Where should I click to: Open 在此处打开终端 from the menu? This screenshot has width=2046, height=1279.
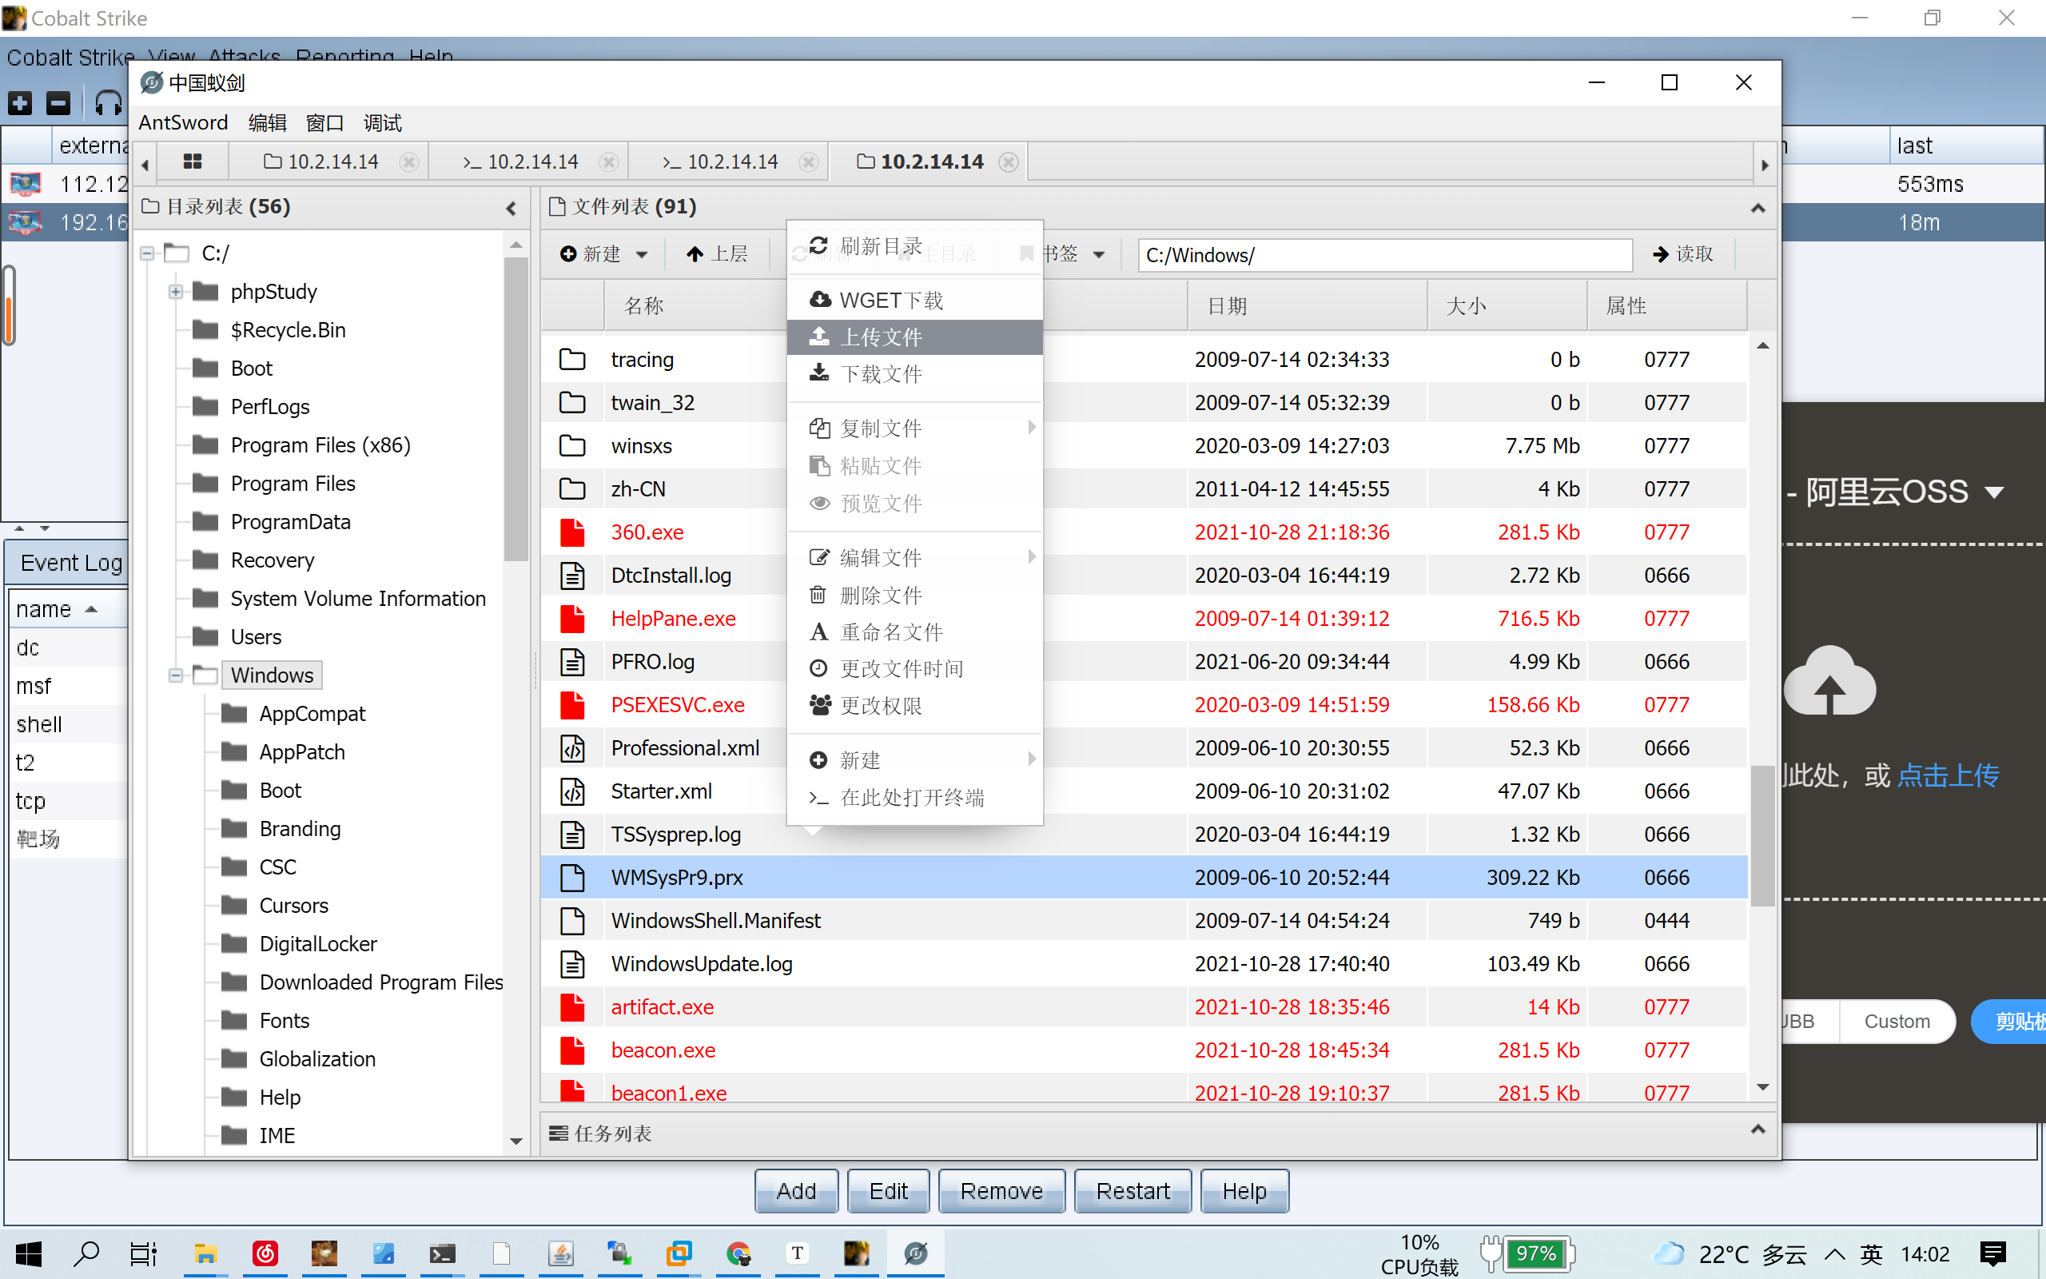click(915, 797)
